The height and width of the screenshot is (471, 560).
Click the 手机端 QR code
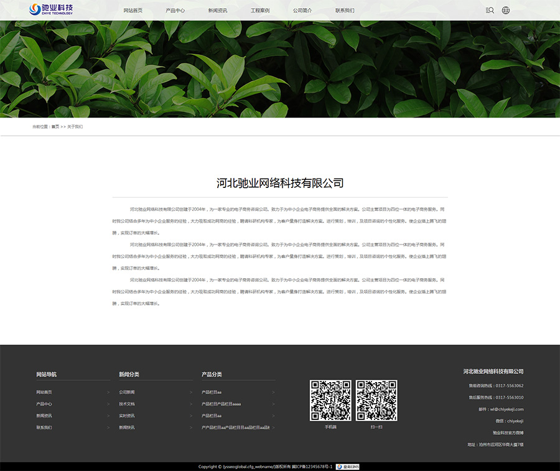coord(330,400)
